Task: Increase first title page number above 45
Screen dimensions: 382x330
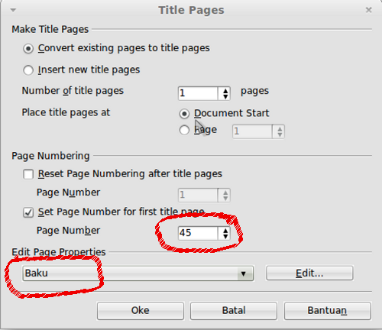Action: pos(225,231)
